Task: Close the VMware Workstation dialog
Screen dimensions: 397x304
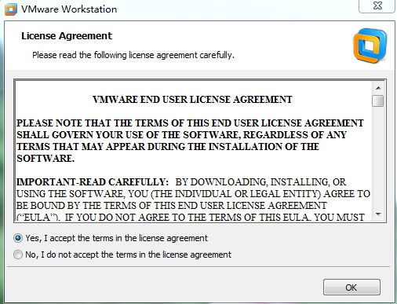Action: pyautogui.click(x=377, y=5)
